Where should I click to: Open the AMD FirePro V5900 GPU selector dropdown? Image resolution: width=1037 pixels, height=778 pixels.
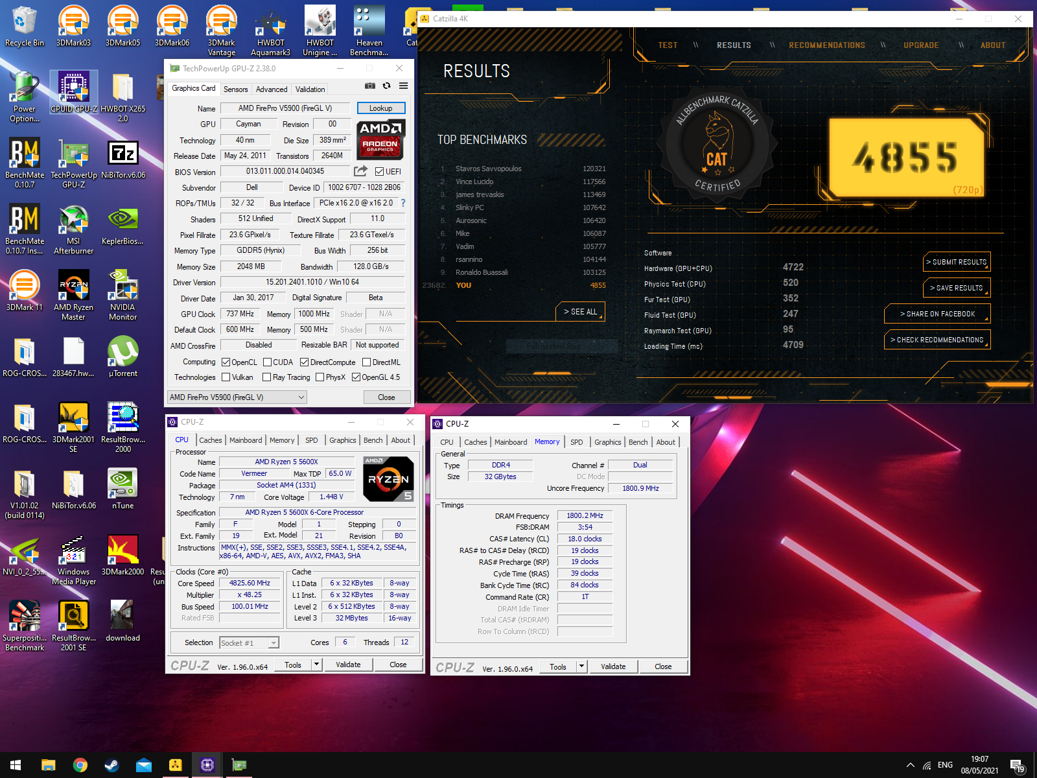(x=237, y=397)
